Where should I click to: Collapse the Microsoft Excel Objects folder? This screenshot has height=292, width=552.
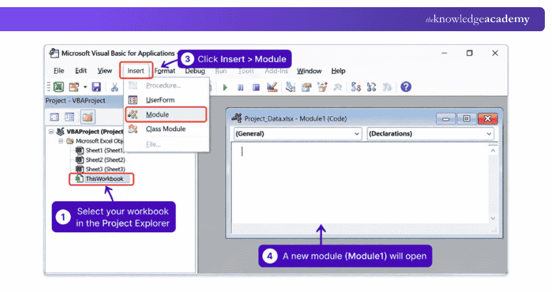click(60, 141)
